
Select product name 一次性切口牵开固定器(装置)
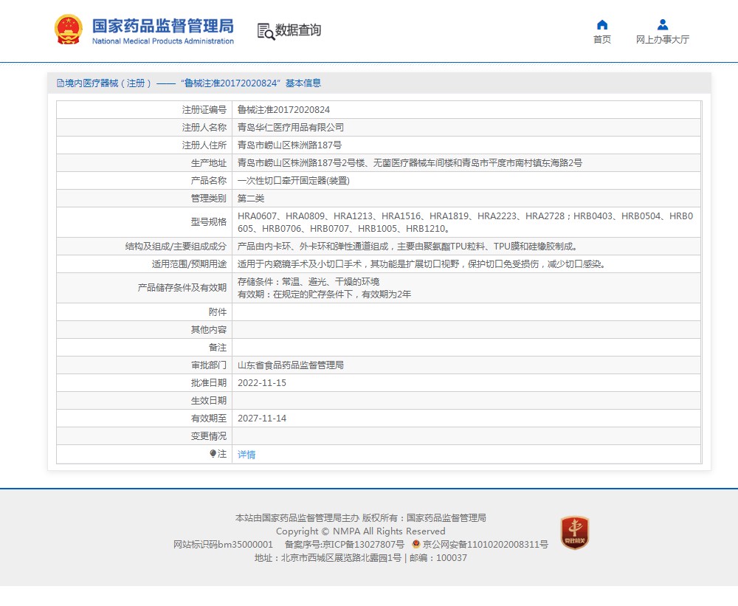[293, 181]
